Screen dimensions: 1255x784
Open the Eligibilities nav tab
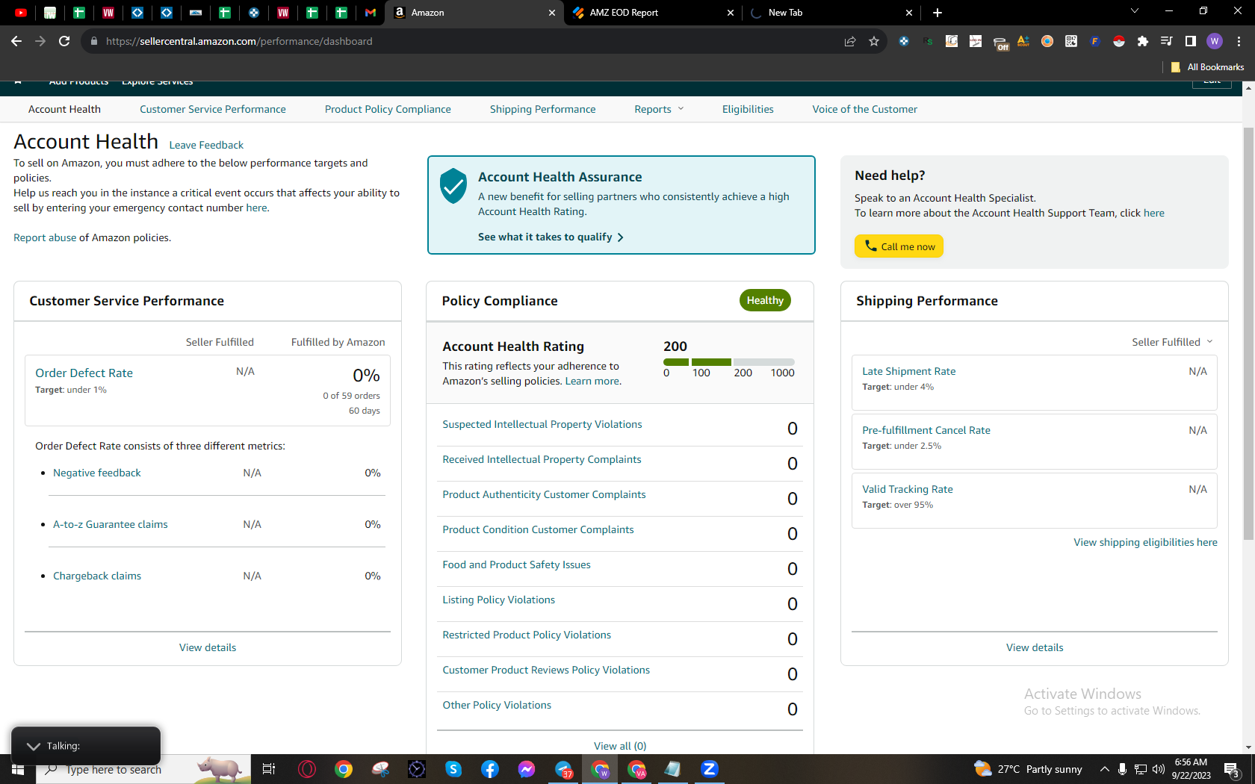748,109
